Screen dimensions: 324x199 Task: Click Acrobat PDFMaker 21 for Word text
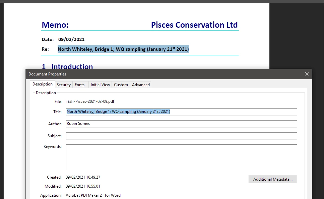click(93, 195)
